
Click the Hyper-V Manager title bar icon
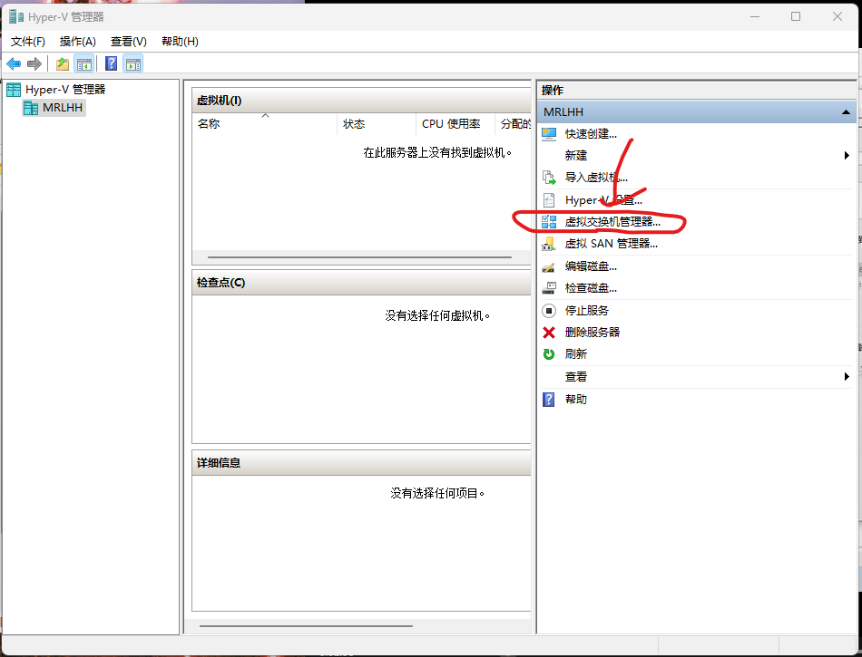(x=16, y=17)
